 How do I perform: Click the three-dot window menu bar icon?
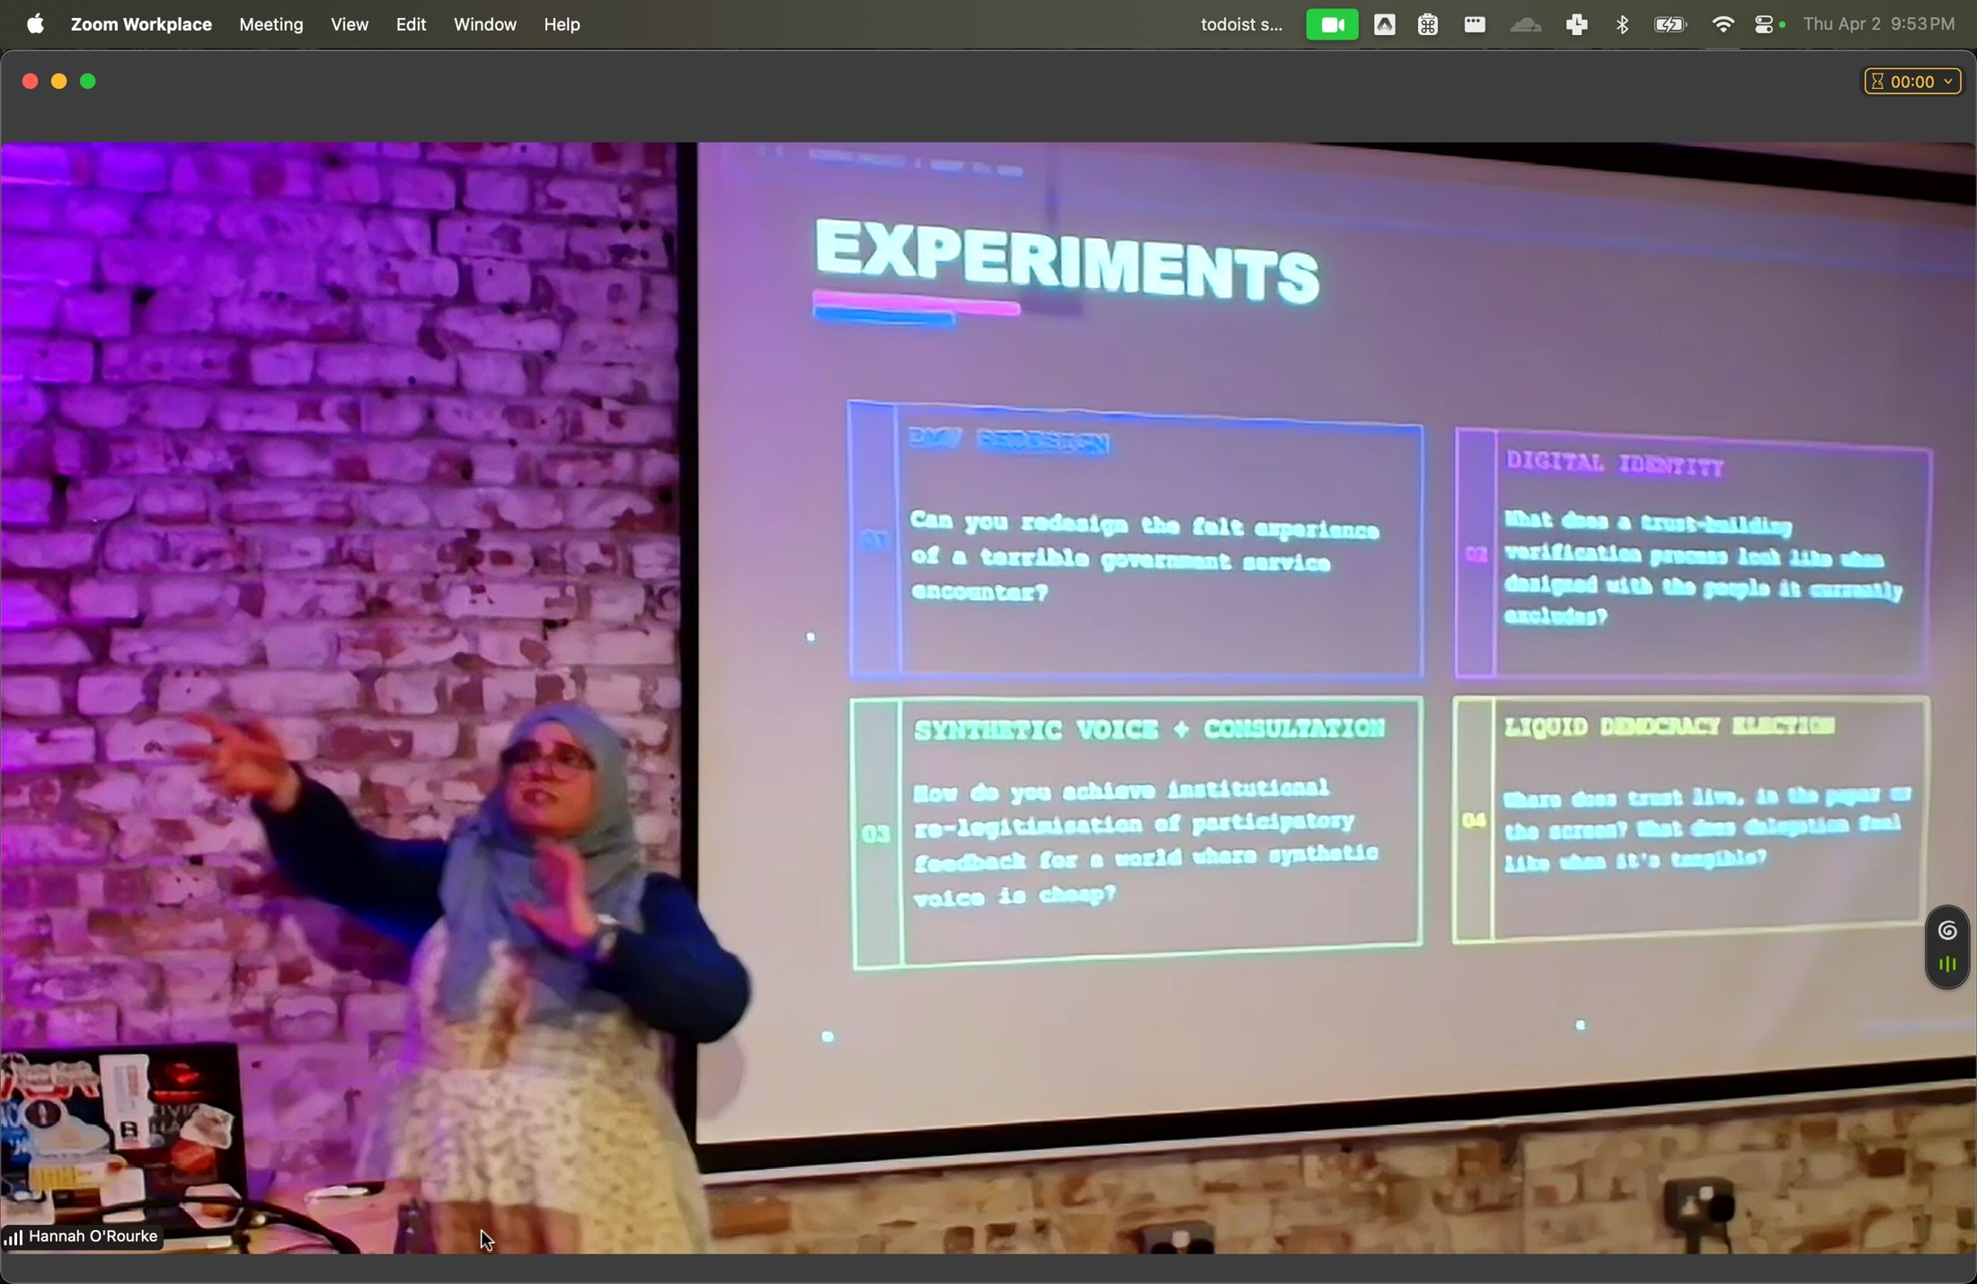pyautogui.click(x=1474, y=24)
